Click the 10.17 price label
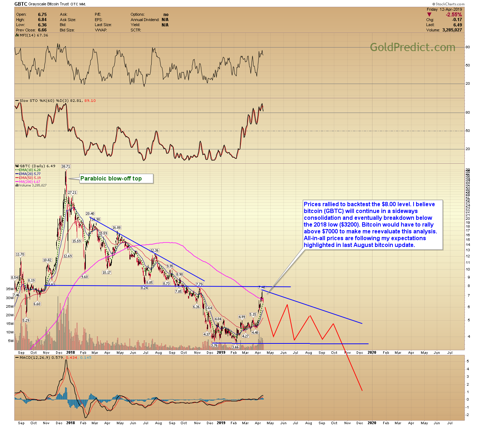 (107, 273)
